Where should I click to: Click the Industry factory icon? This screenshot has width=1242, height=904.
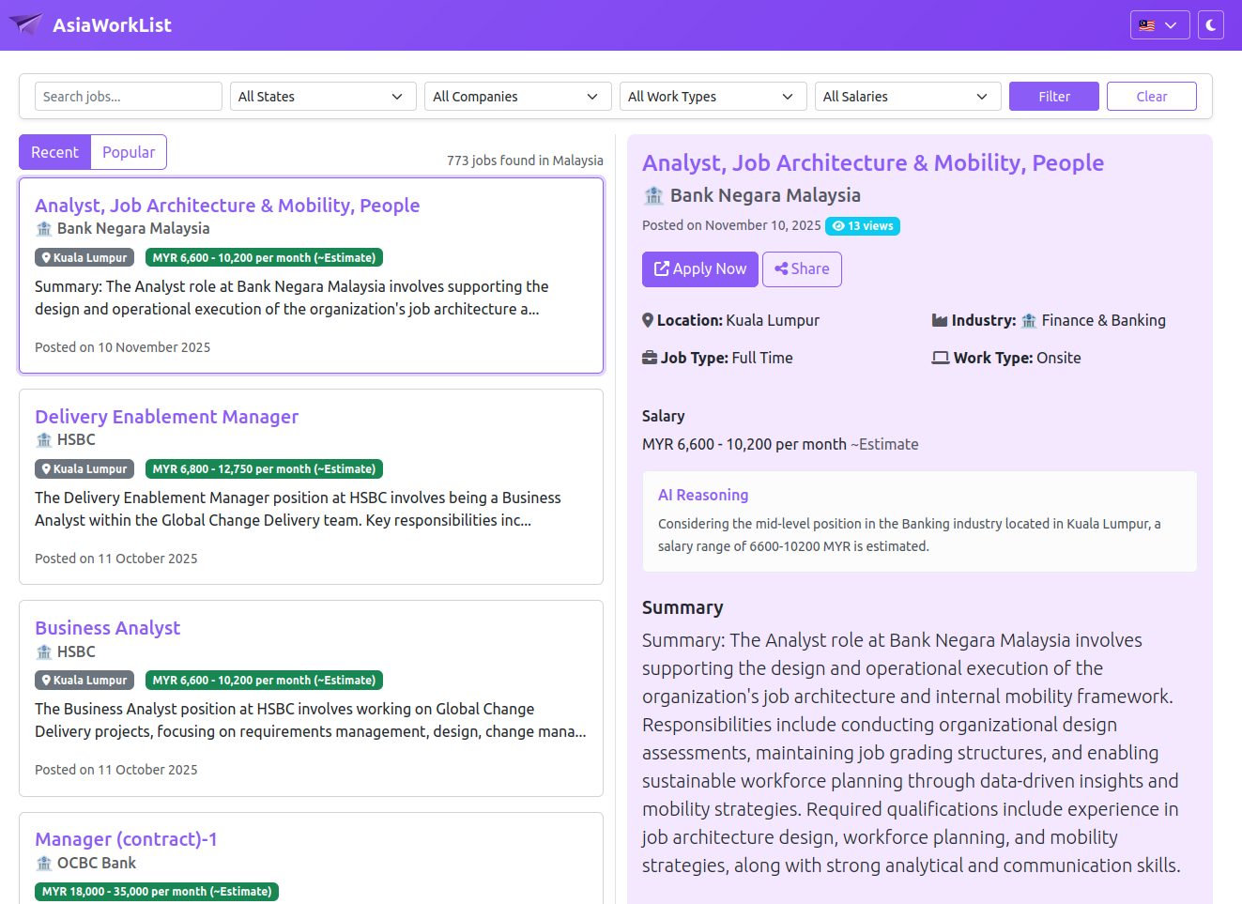(x=940, y=320)
